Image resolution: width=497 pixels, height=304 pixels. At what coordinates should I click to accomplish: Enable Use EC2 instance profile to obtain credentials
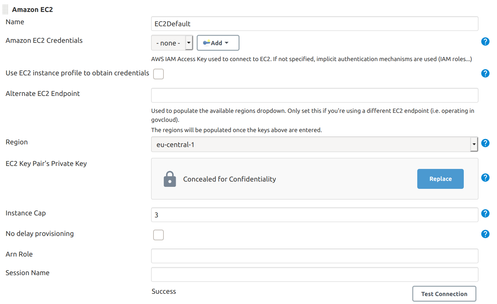click(x=158, y=74)
